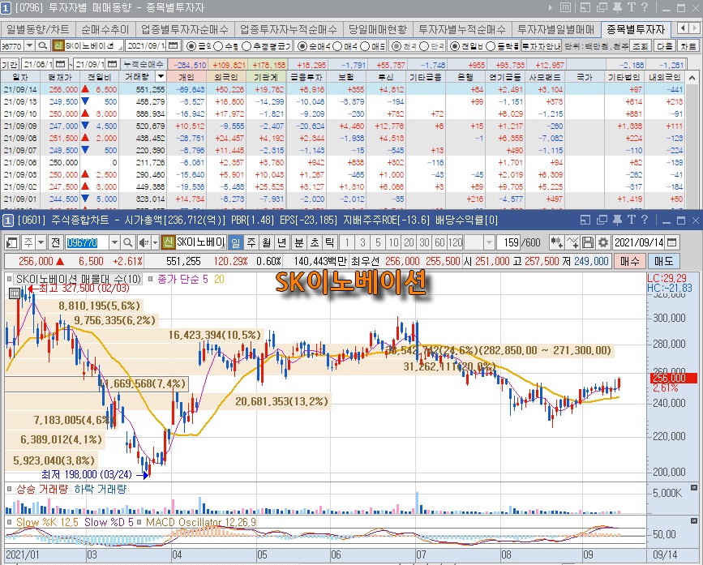This screenshot has height=565, width=703.
Task: Open period end date calendar icon
Action: (x=112, y=65)
